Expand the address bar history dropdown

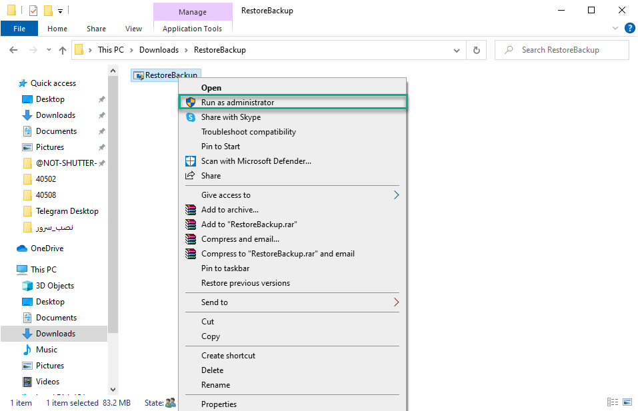[457, 51]
